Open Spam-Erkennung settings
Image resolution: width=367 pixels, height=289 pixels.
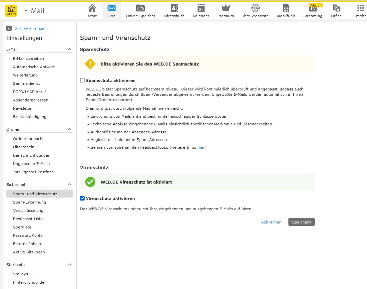pos(30,202)
